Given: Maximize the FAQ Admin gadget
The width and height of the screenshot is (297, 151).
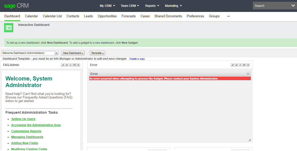Looking at the screenshot, I should tap(75, 65).
